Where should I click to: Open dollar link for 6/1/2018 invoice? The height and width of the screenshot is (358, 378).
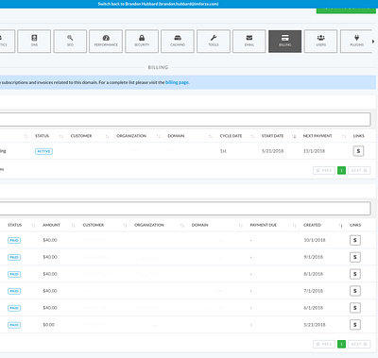click(x=355, y=308)
